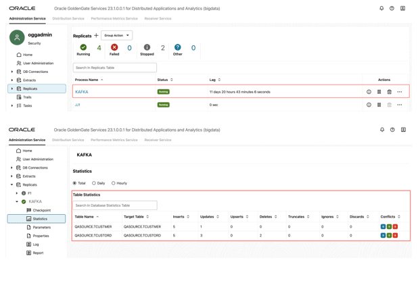The height and width of the screenshot is (281, 418).
Task: Switch to Receiver Service tab in KAFKA statistics view
Action: click(x=158, y=140)
